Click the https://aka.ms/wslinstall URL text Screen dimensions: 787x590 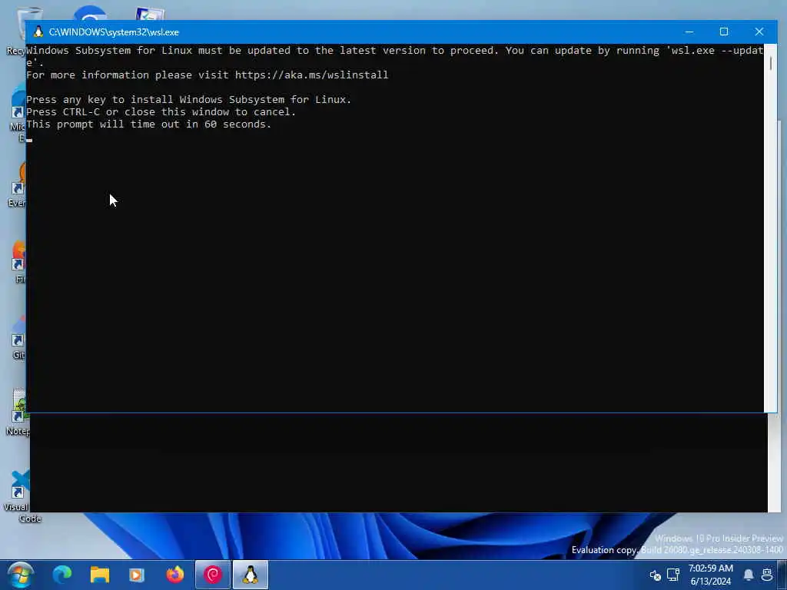tap(311, 75)
